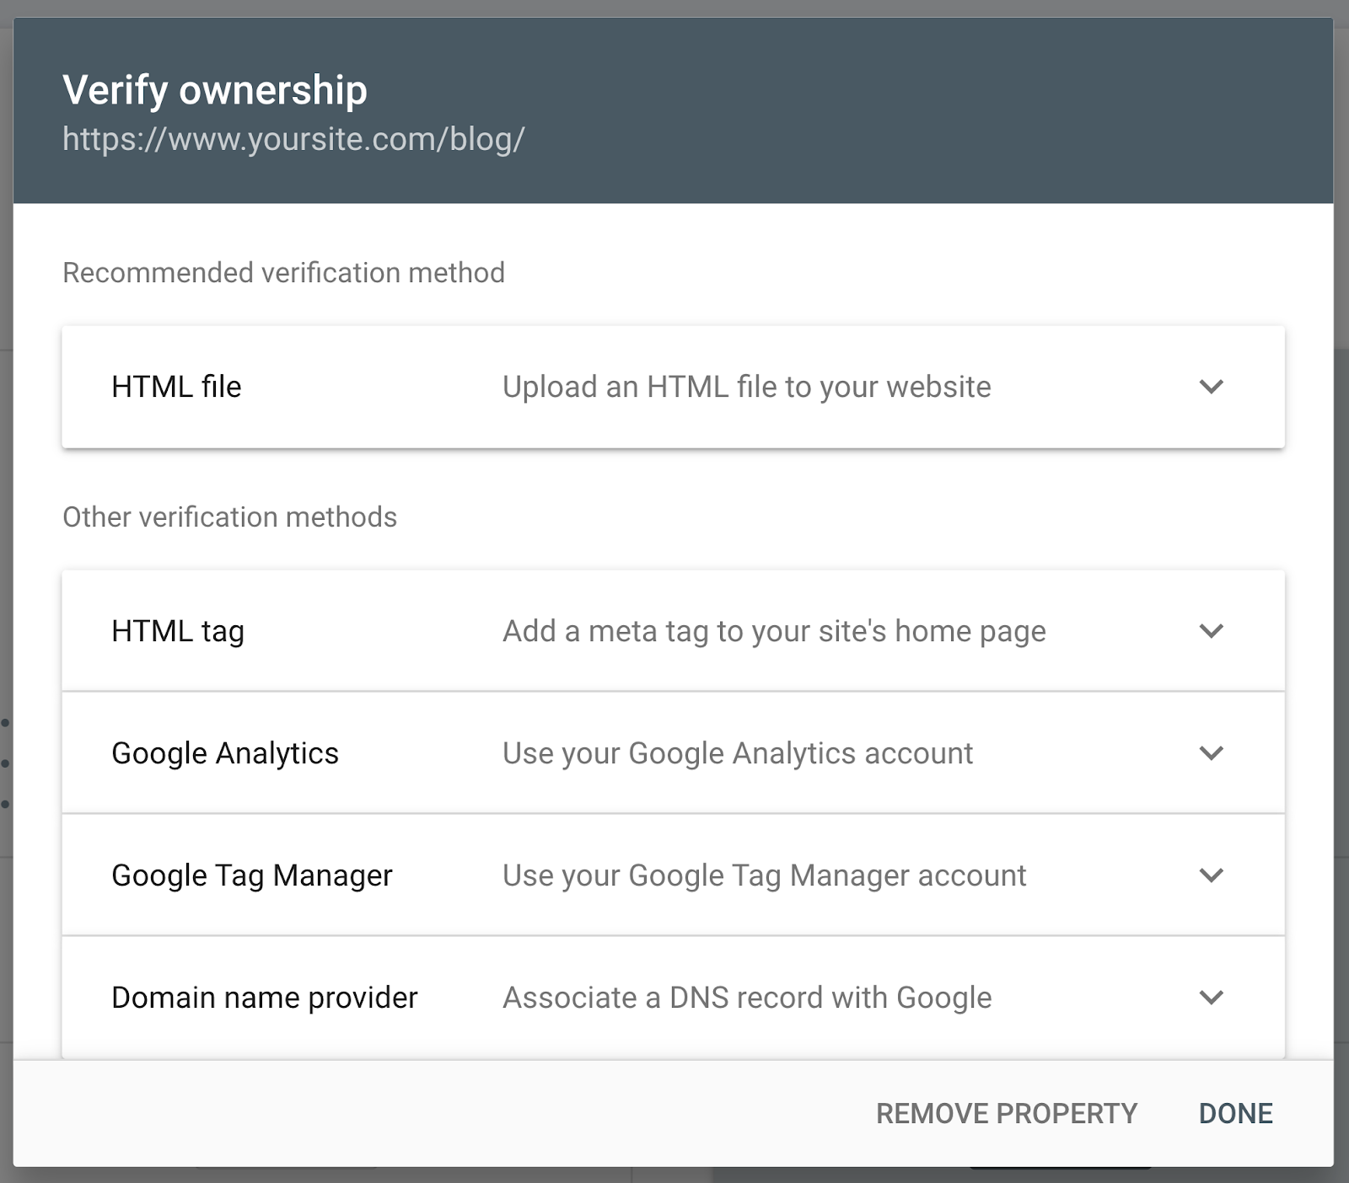Expand the HTML file verification method
1349x1183 pixels.
pos(1212,387)
